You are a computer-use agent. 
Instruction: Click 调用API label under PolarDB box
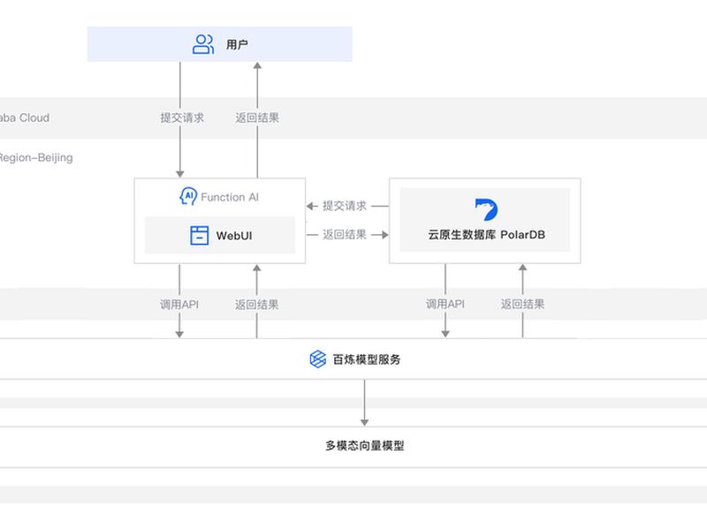point(445,304)
